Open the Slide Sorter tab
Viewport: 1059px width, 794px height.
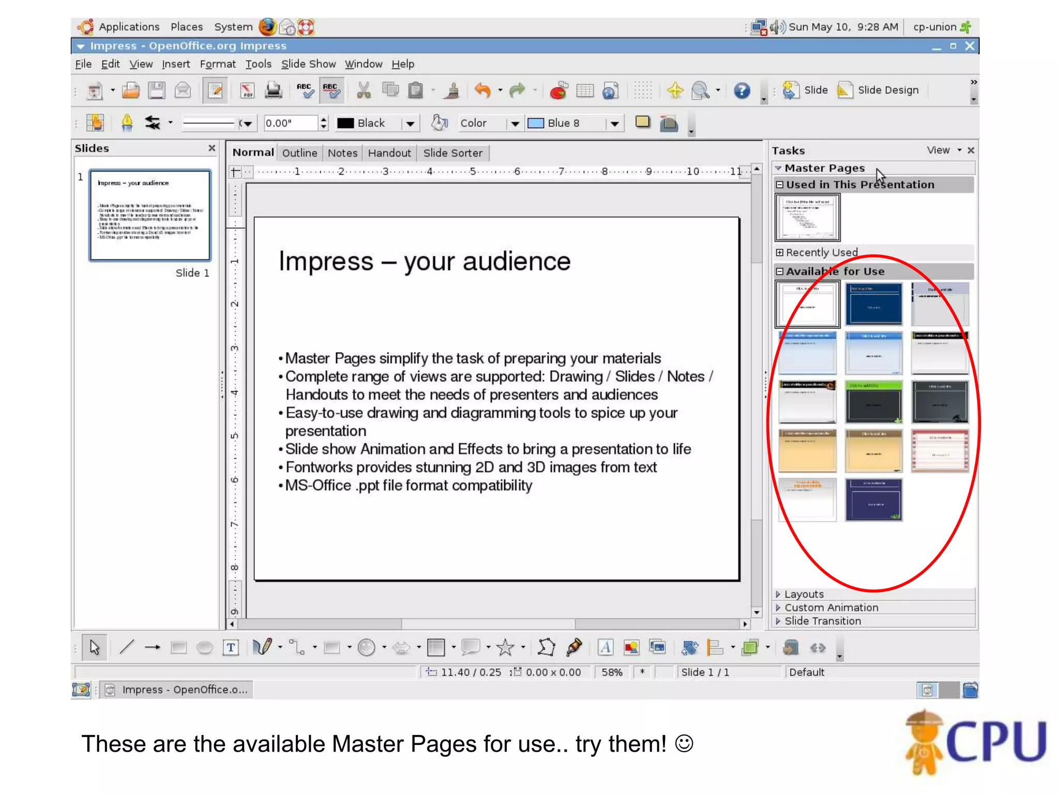click(x=453, y=153)
